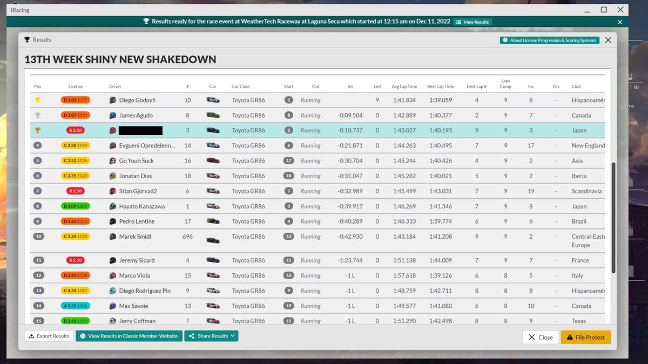This screenshot has width=648, height=364.
Task: Click the Best Lap Time column header
Action: (x=441, y=86)
